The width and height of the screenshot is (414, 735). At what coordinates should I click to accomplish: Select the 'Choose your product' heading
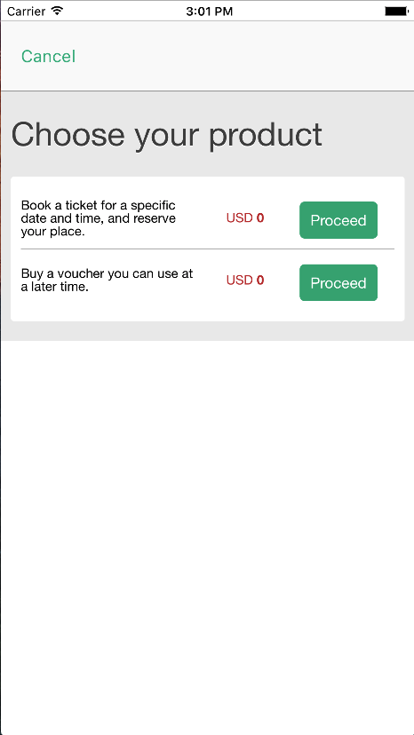point(167,135)
